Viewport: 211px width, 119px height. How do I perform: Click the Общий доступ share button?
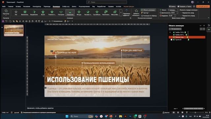pyautogui.click(x=203, y=6)
